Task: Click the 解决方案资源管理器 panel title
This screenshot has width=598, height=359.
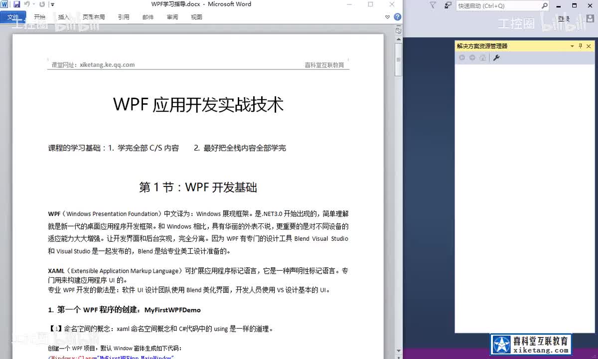Action: [482, 46]
